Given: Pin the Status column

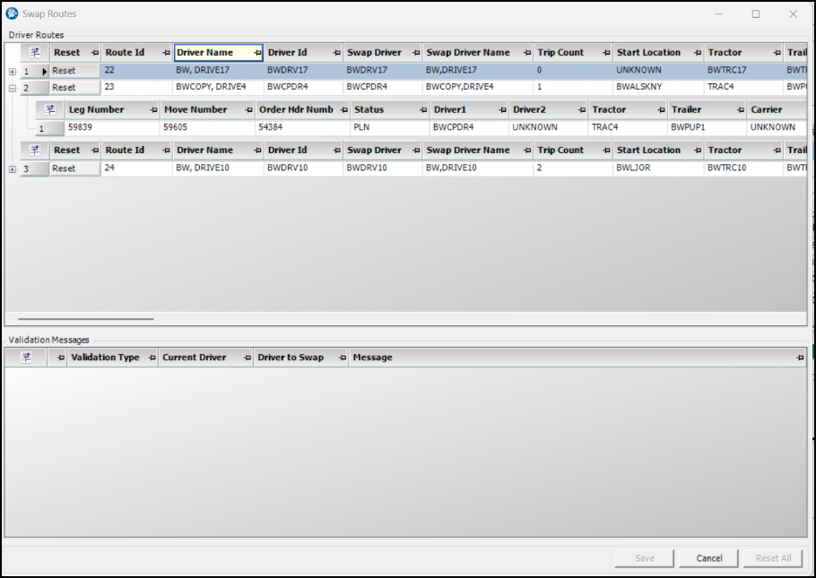Looking at the screenshot, I should pos(423,109).
